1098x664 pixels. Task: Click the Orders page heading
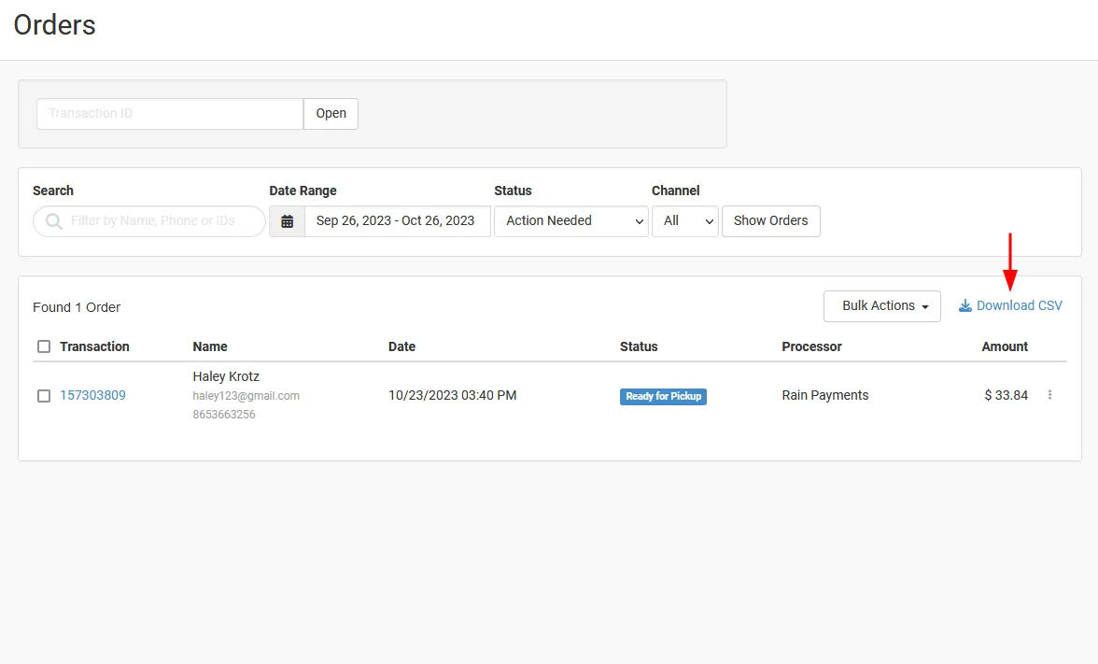[54, 25]
